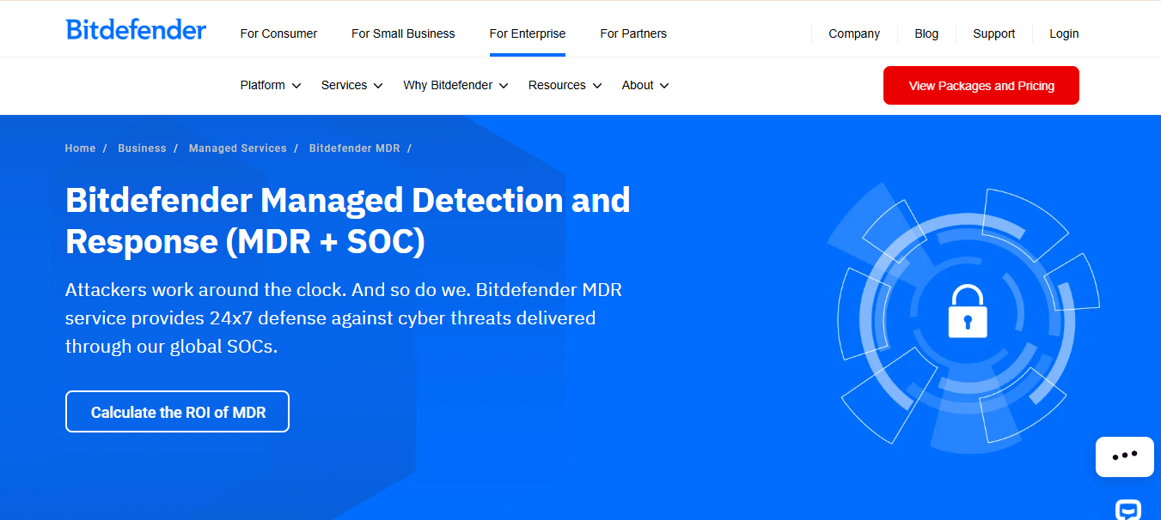Click the padlock graphic in hero

coord(968,311)
